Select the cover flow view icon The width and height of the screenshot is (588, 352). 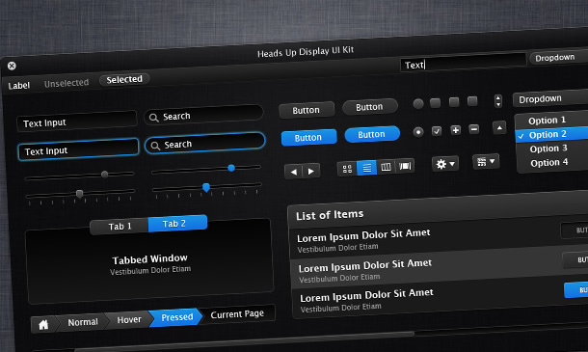405,166
